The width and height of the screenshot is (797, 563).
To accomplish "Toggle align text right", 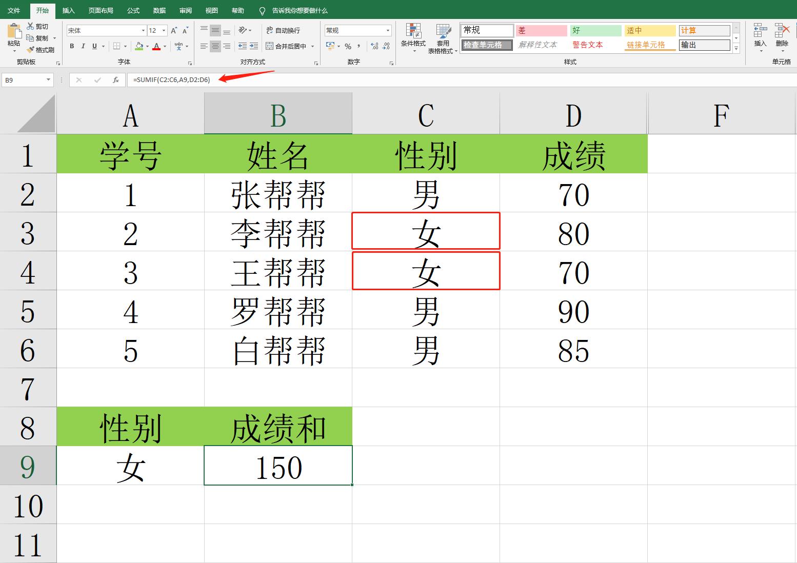I will [227, 46].
